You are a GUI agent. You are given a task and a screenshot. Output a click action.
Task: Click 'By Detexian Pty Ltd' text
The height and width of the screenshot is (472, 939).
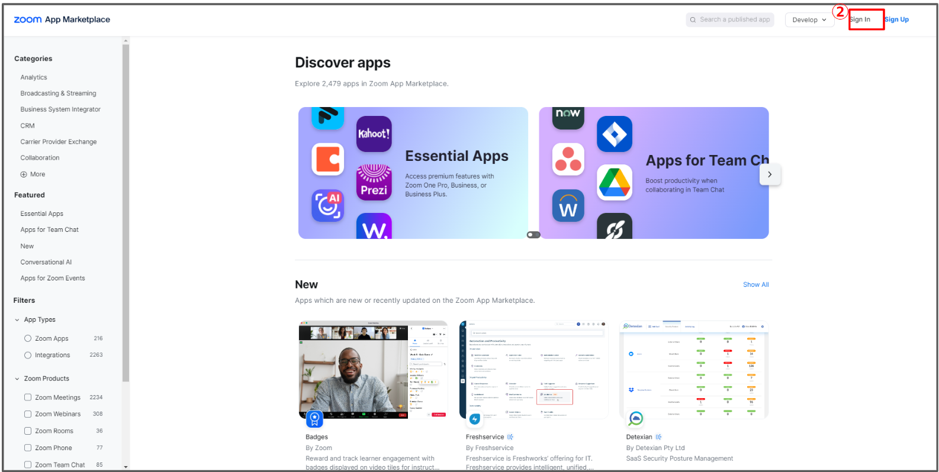[655, 448]
